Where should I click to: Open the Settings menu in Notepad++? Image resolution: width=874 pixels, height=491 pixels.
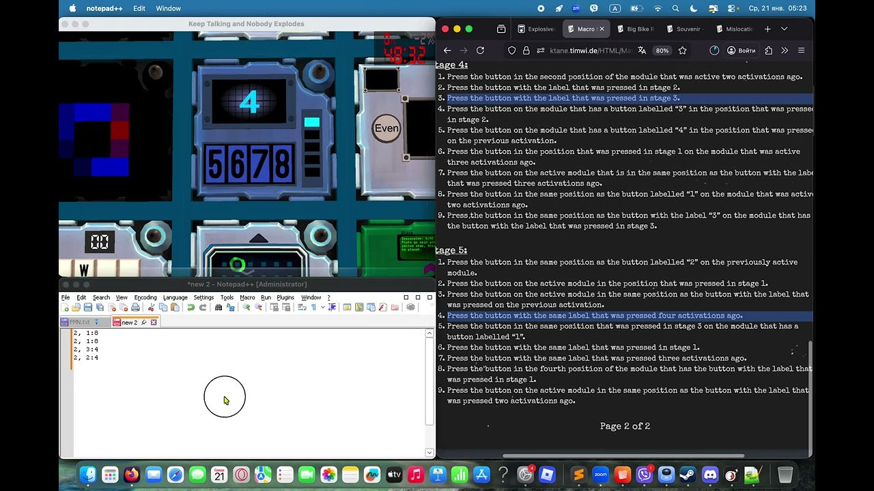tap(203, 297)
